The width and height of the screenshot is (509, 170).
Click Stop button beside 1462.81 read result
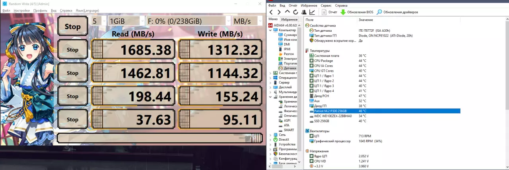73,73
